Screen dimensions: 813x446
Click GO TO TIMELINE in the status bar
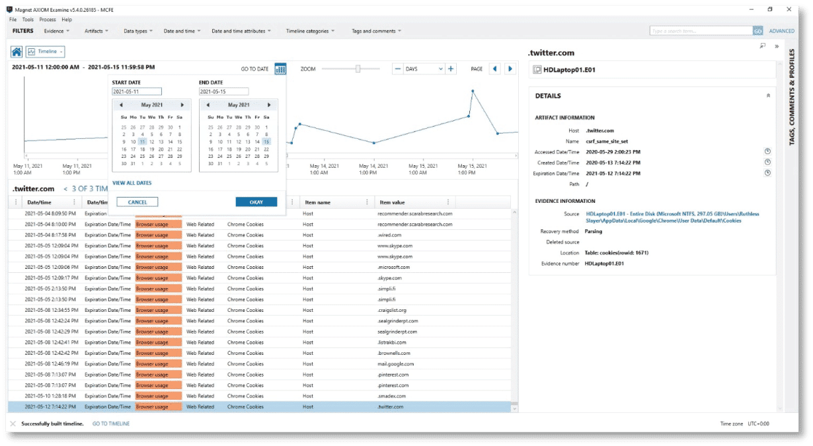[110, 424]
